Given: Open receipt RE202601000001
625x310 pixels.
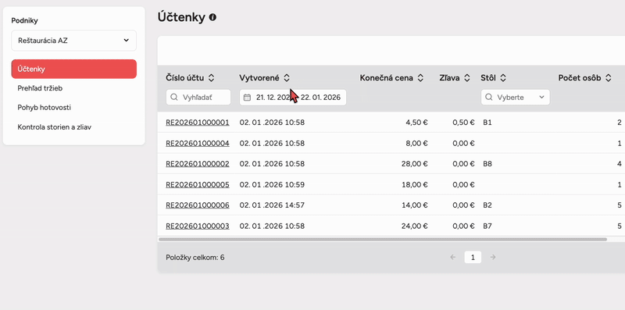Looking at the screenshot, I should point(198,123).
